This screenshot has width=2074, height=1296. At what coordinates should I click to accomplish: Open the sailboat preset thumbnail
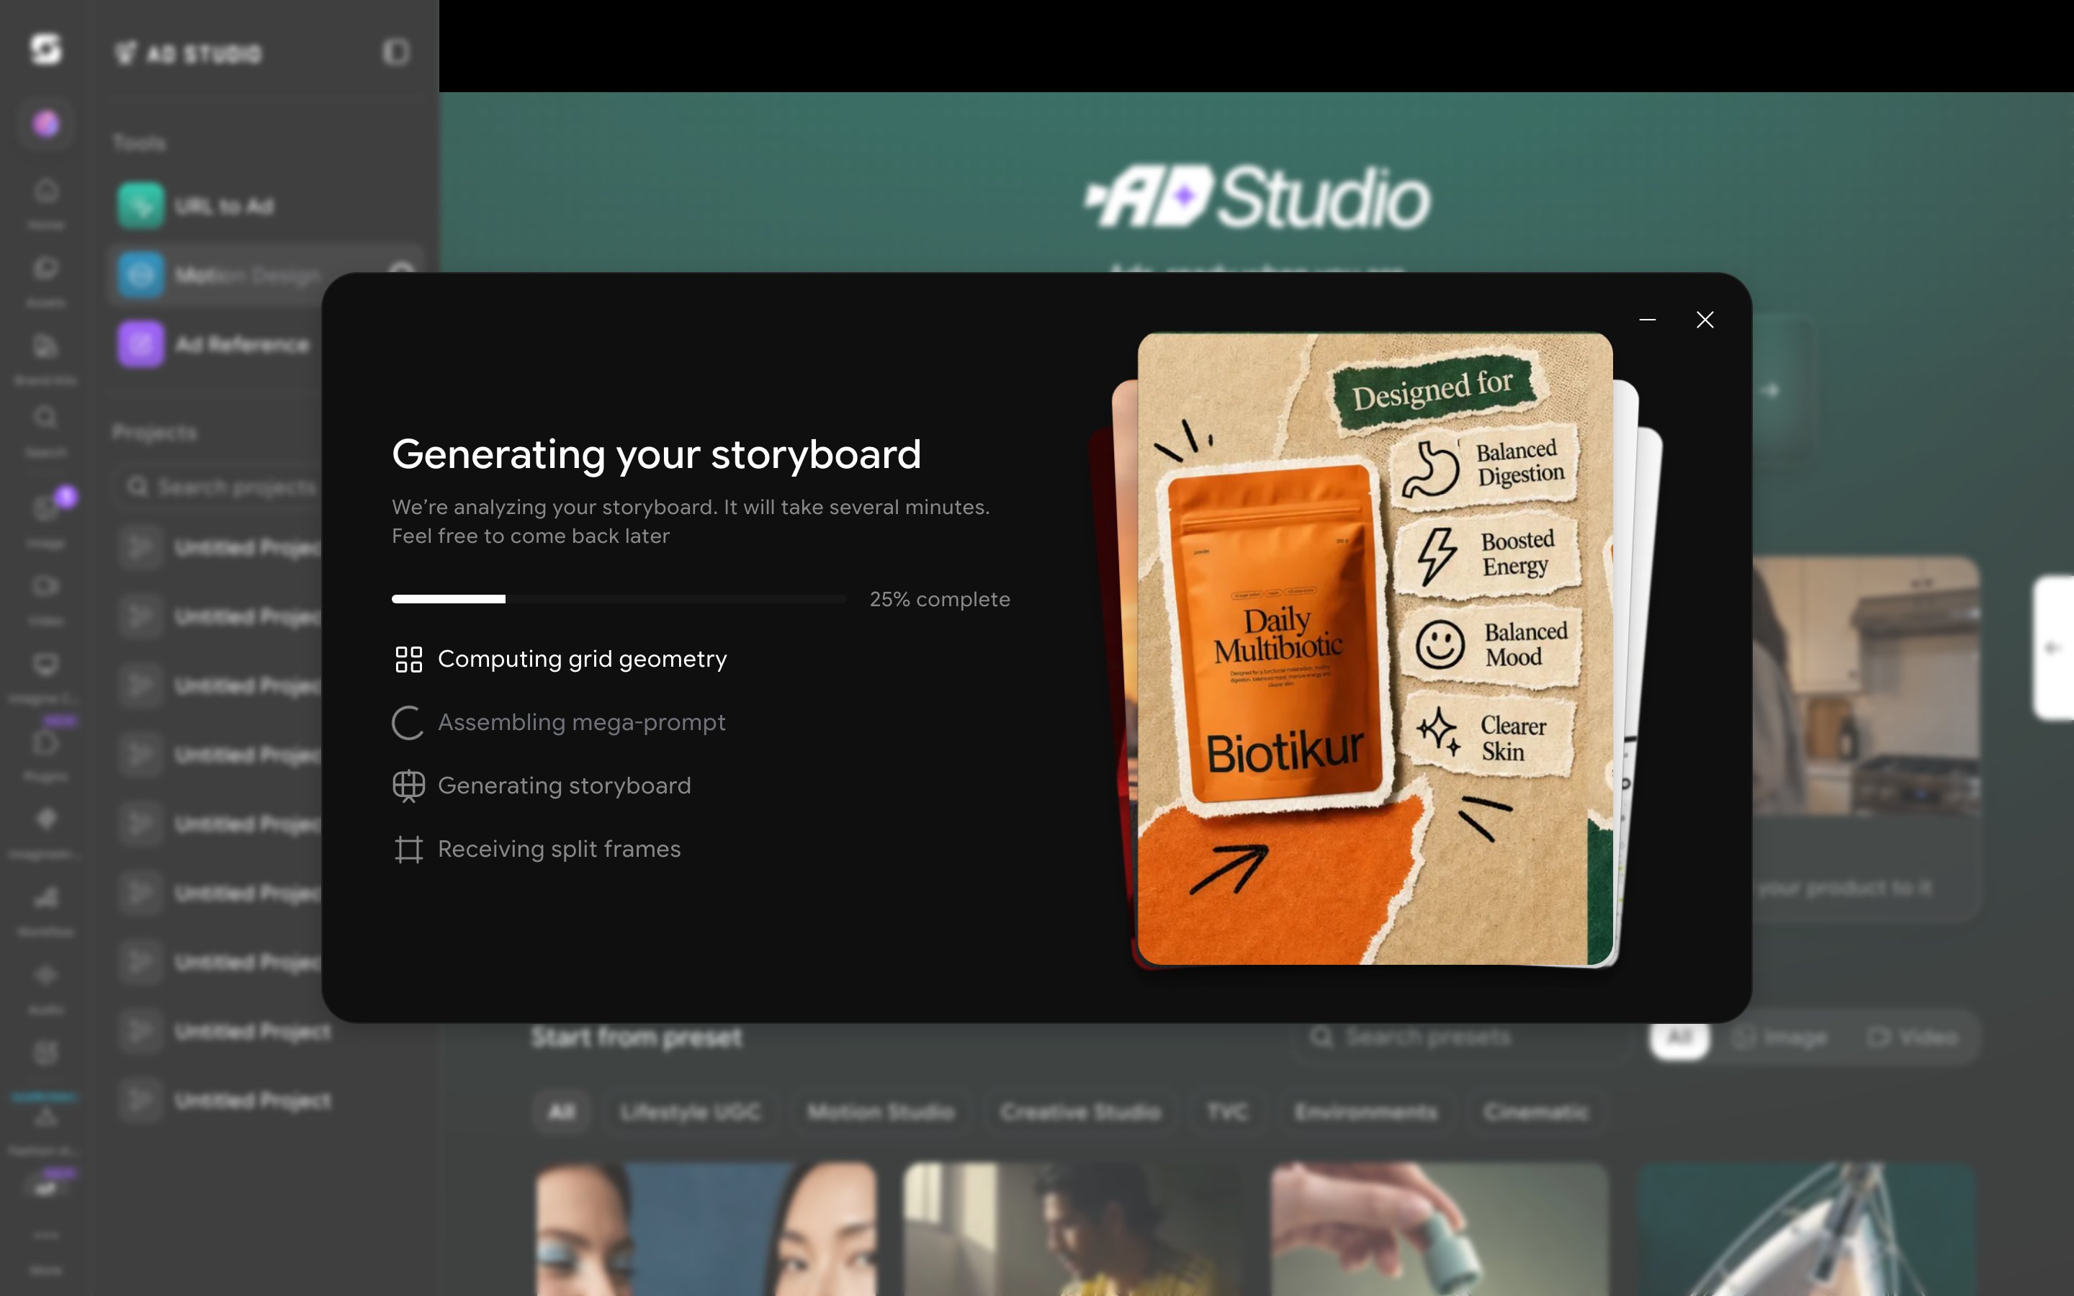point(1807,1229)
